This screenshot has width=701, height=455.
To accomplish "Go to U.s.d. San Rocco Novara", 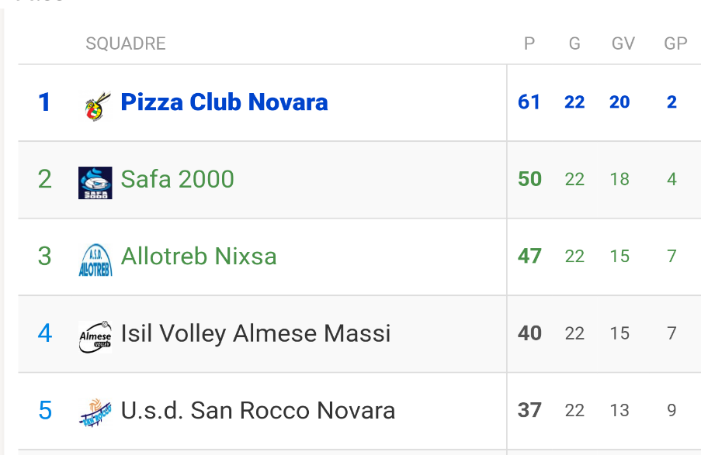I will pyautogui.click(x=259, y=410).
